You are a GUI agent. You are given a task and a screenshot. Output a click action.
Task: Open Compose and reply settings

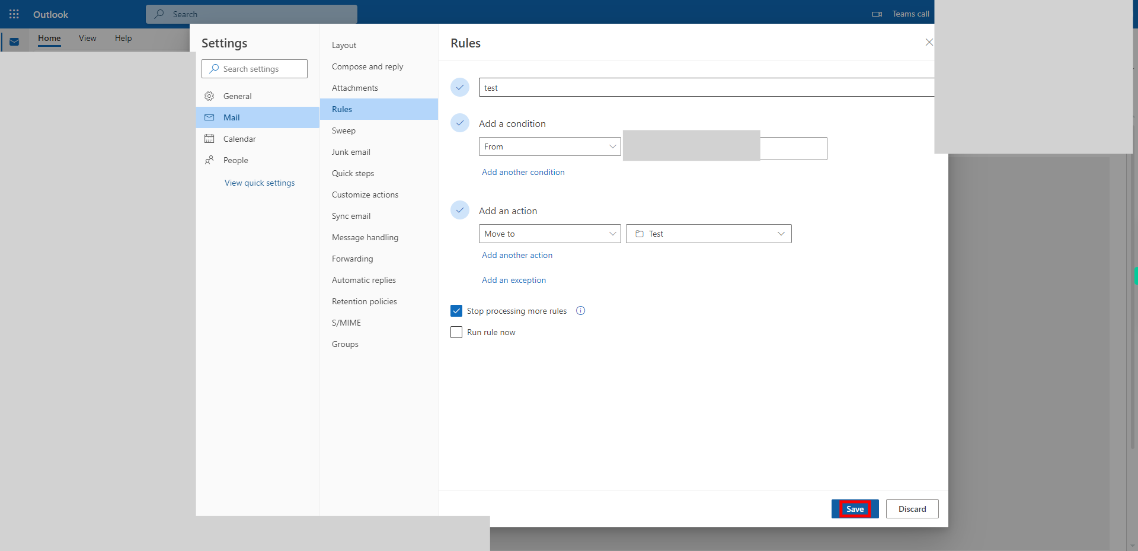[379, 66]
